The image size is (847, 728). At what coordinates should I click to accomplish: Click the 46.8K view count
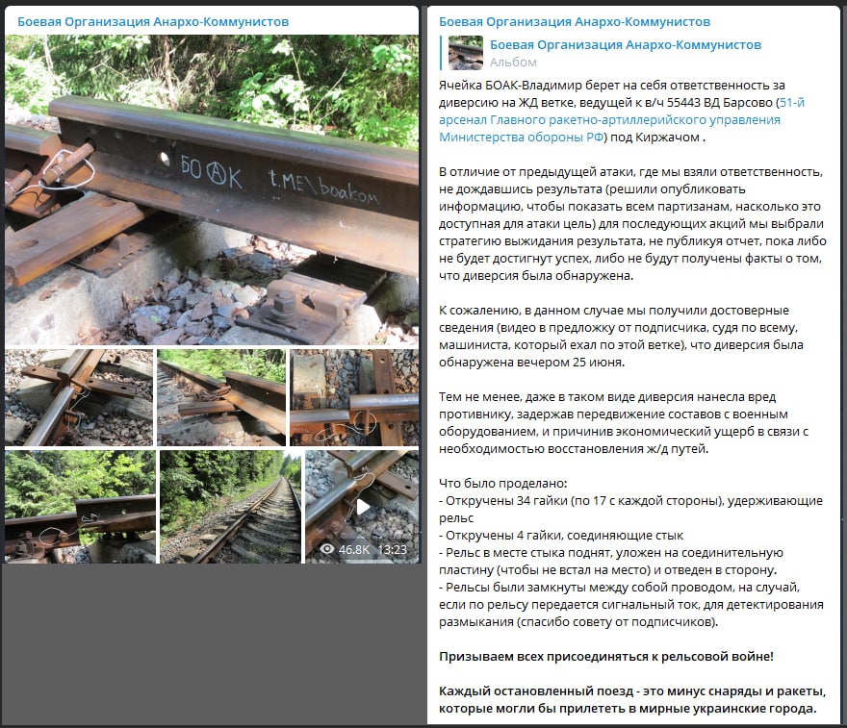click(354, 549)
